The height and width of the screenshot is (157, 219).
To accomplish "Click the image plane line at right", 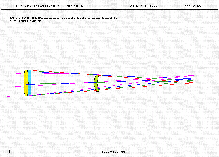I will click(195, 83).
